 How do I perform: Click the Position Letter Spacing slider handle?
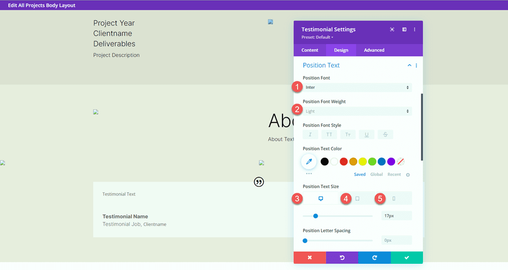(x=305, y=240)
